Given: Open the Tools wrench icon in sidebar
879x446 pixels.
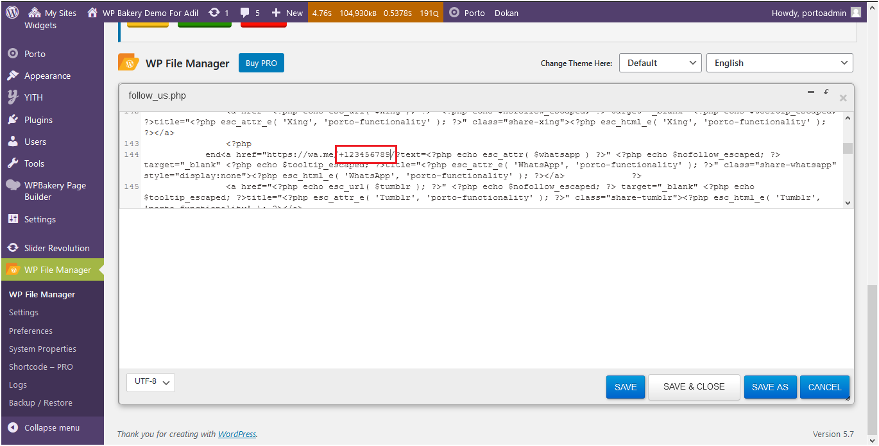Looking at the screenshot, I should [13, 163].
